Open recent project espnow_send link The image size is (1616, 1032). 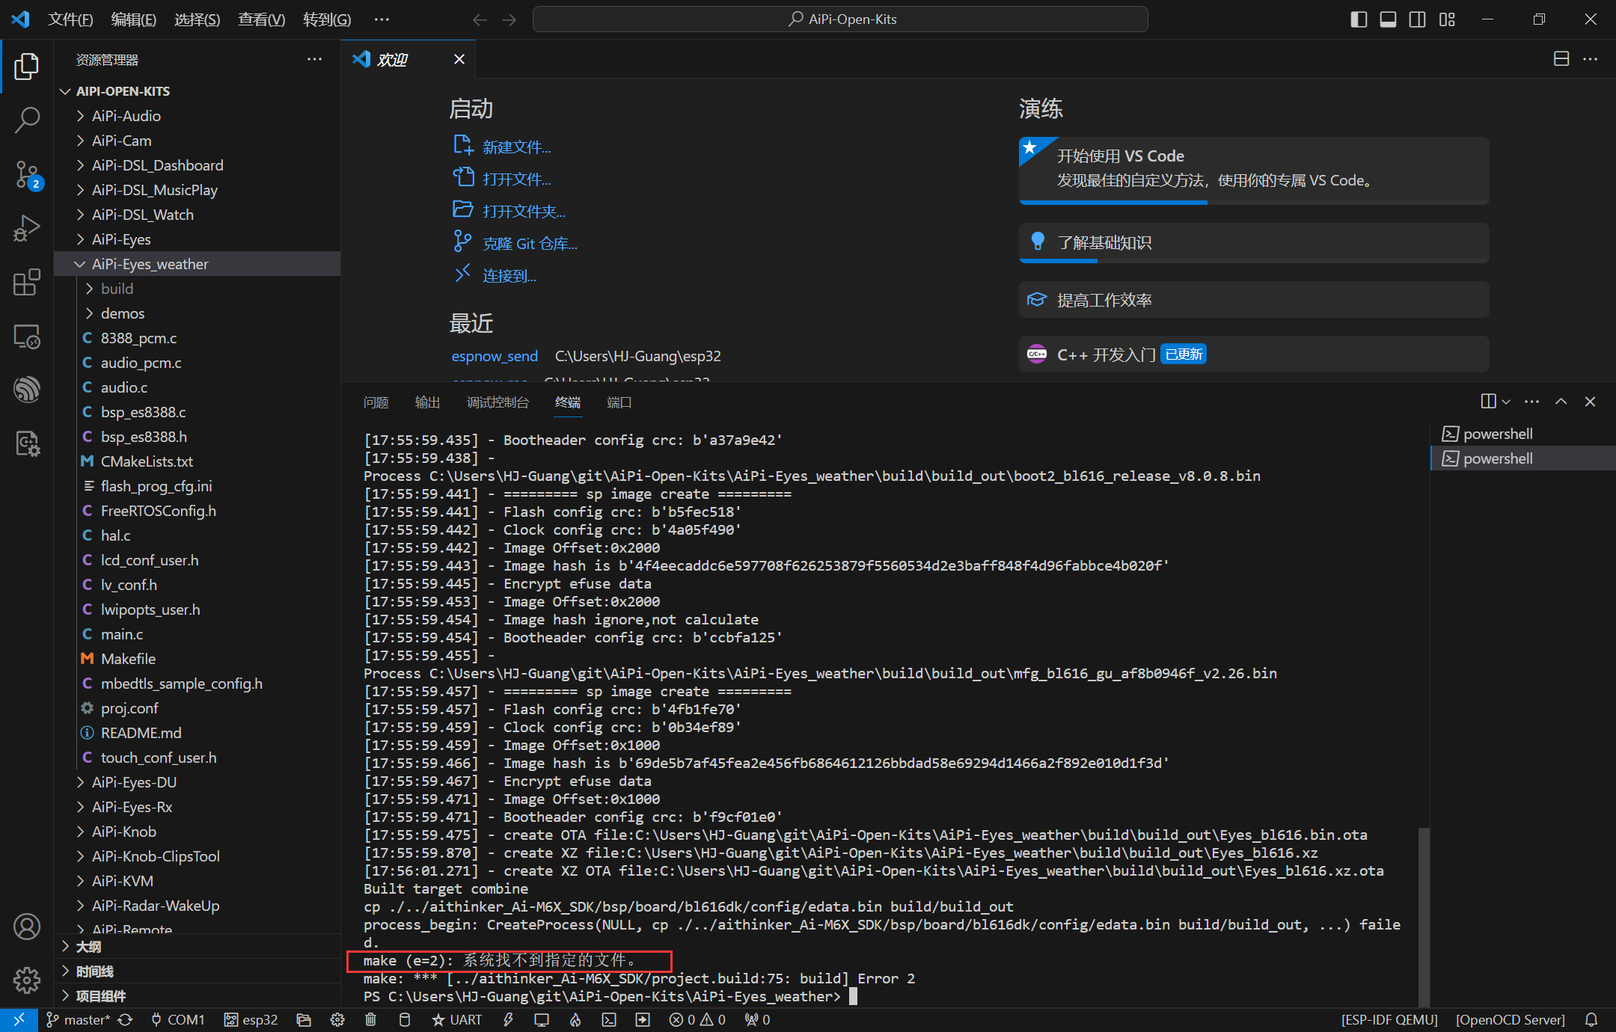(495, 356)
